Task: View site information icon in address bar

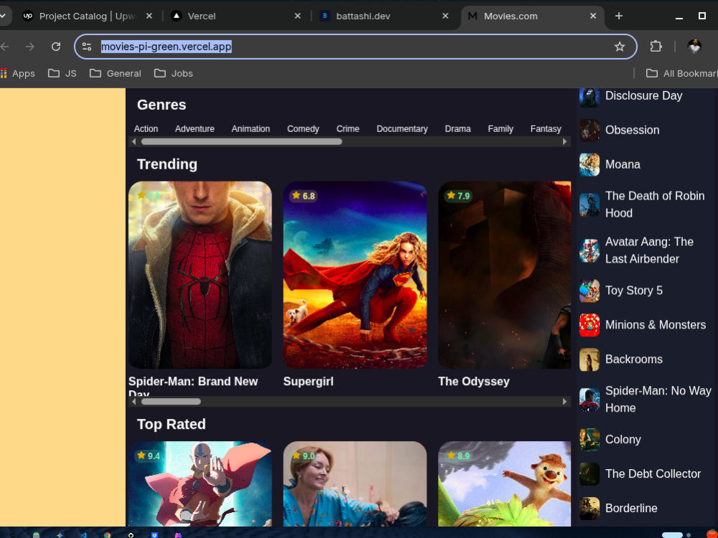Action: [87, 46]
